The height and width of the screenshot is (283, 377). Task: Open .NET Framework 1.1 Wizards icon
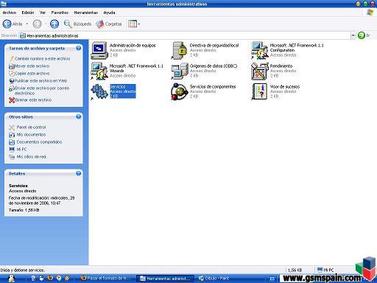pyautogui.click(x=99, y=71)
